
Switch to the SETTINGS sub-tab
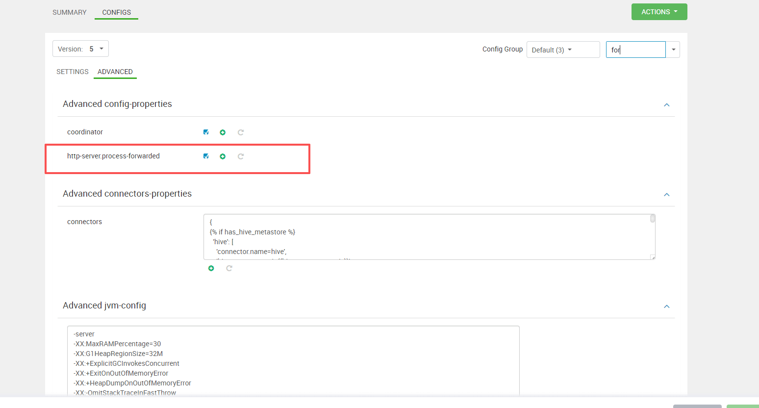[73, 72]
